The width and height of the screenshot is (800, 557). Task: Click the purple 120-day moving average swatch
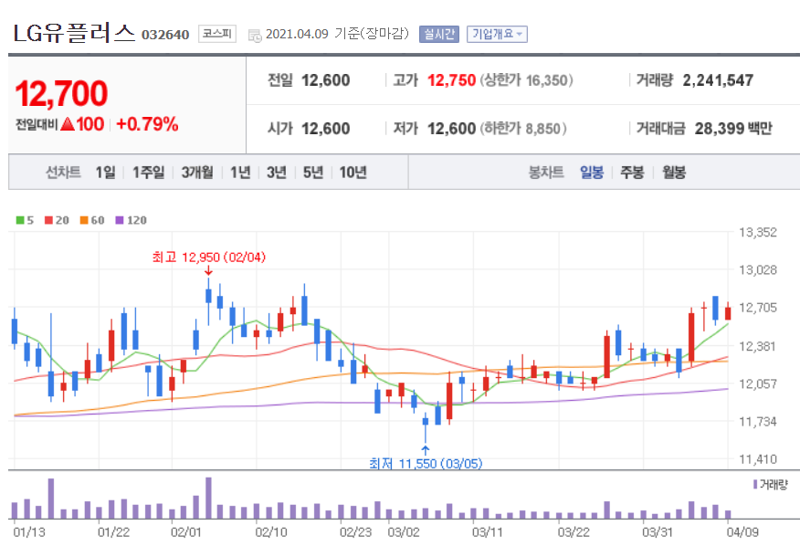(120, 220)
